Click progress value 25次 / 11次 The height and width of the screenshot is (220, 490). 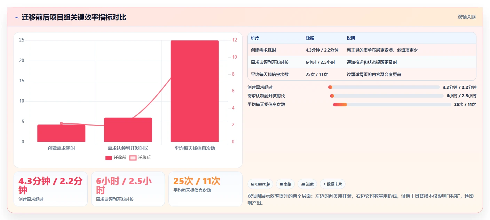click(465, 105)
